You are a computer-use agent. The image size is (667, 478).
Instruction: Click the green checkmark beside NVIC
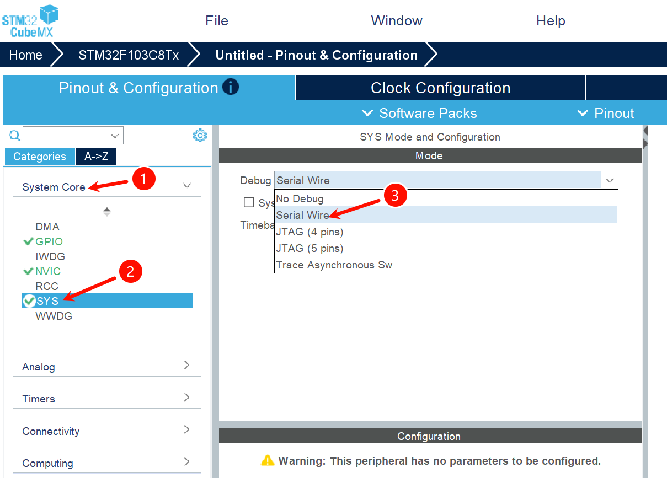click(29, 271)
